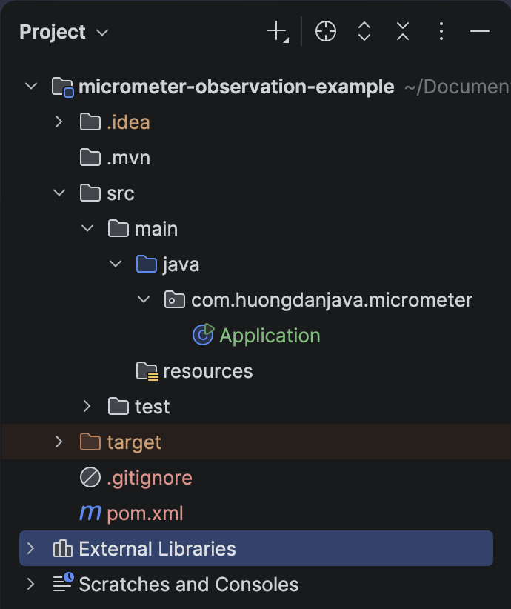Hide the Project panel with minimize dash
The width and height of the screenshot is (511, 609).
(480, 32)
